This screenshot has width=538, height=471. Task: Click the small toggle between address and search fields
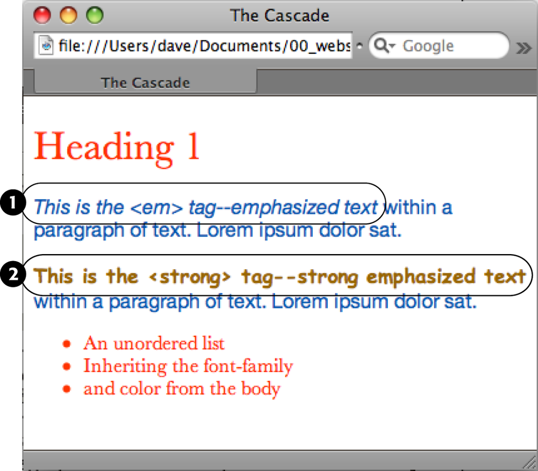tap(358, 46)
